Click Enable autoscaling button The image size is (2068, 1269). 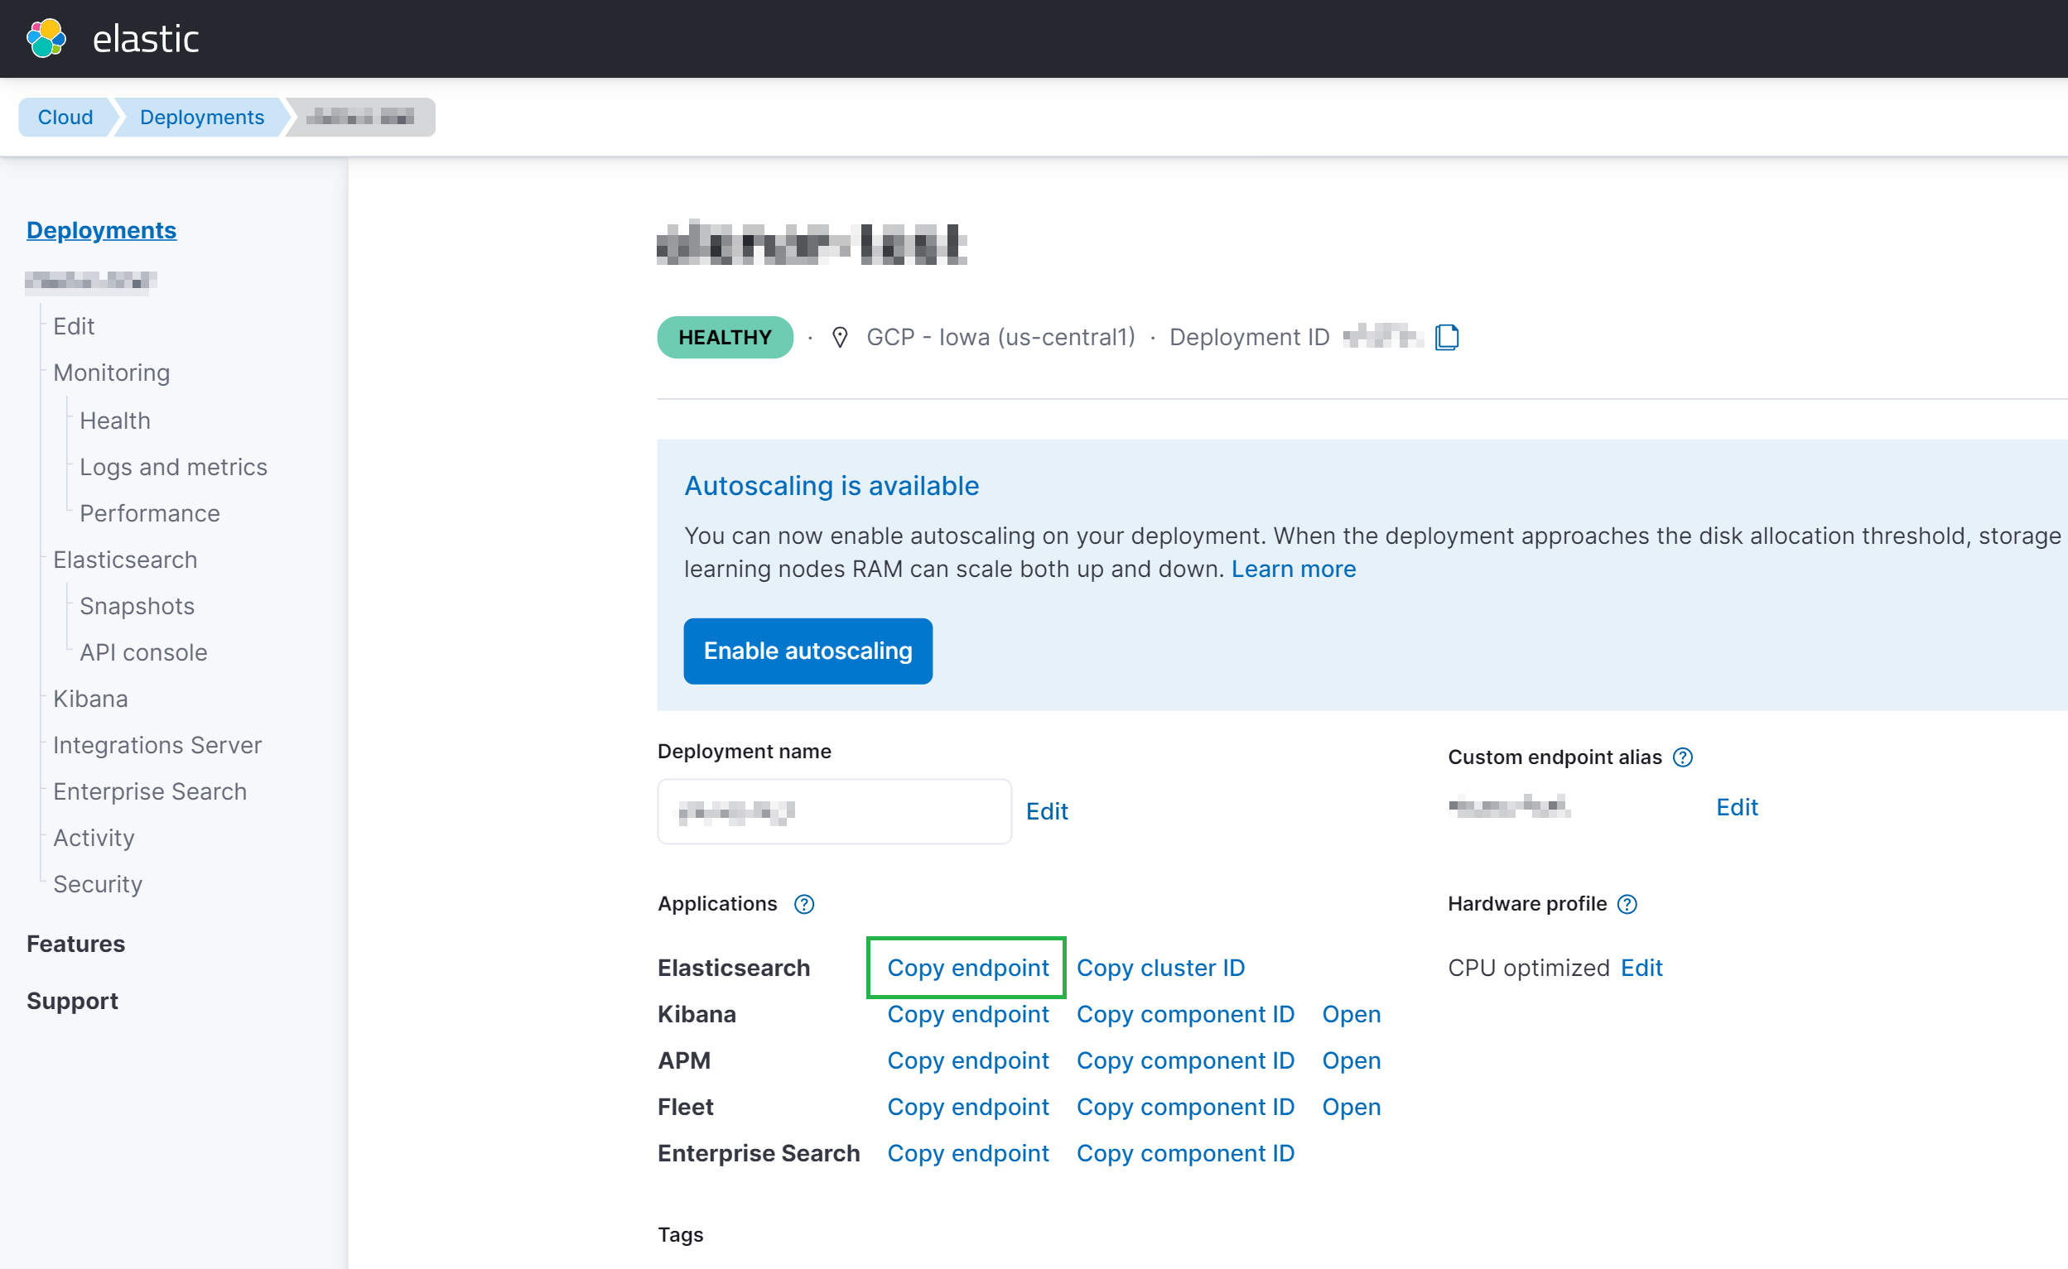pos(807,651)
